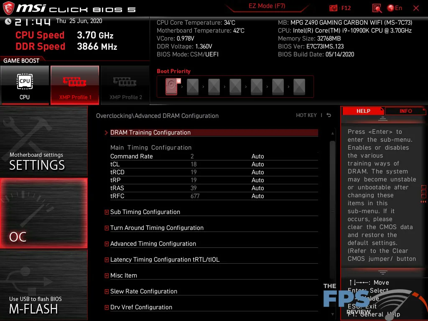
Task: Open the Motherboard SETTINGS menu
Action: tap(43, 142)
